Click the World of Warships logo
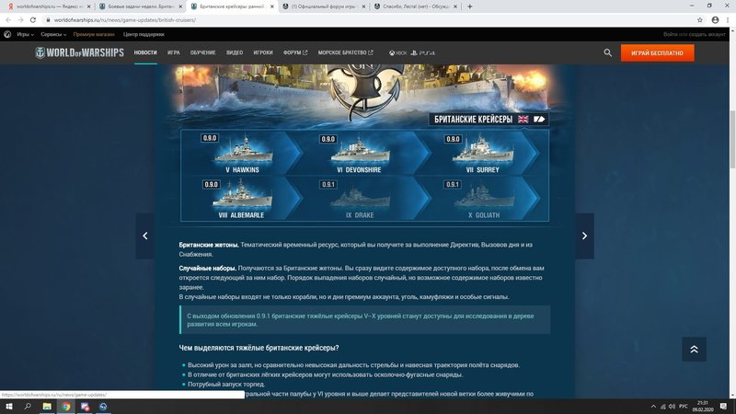Screen dimensions: 736x414 pos(79,52)
